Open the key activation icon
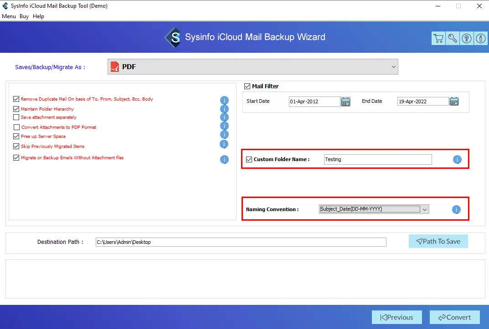Image resolution: width=489 pixels, height=329 pixels. [x=453, y=39]
